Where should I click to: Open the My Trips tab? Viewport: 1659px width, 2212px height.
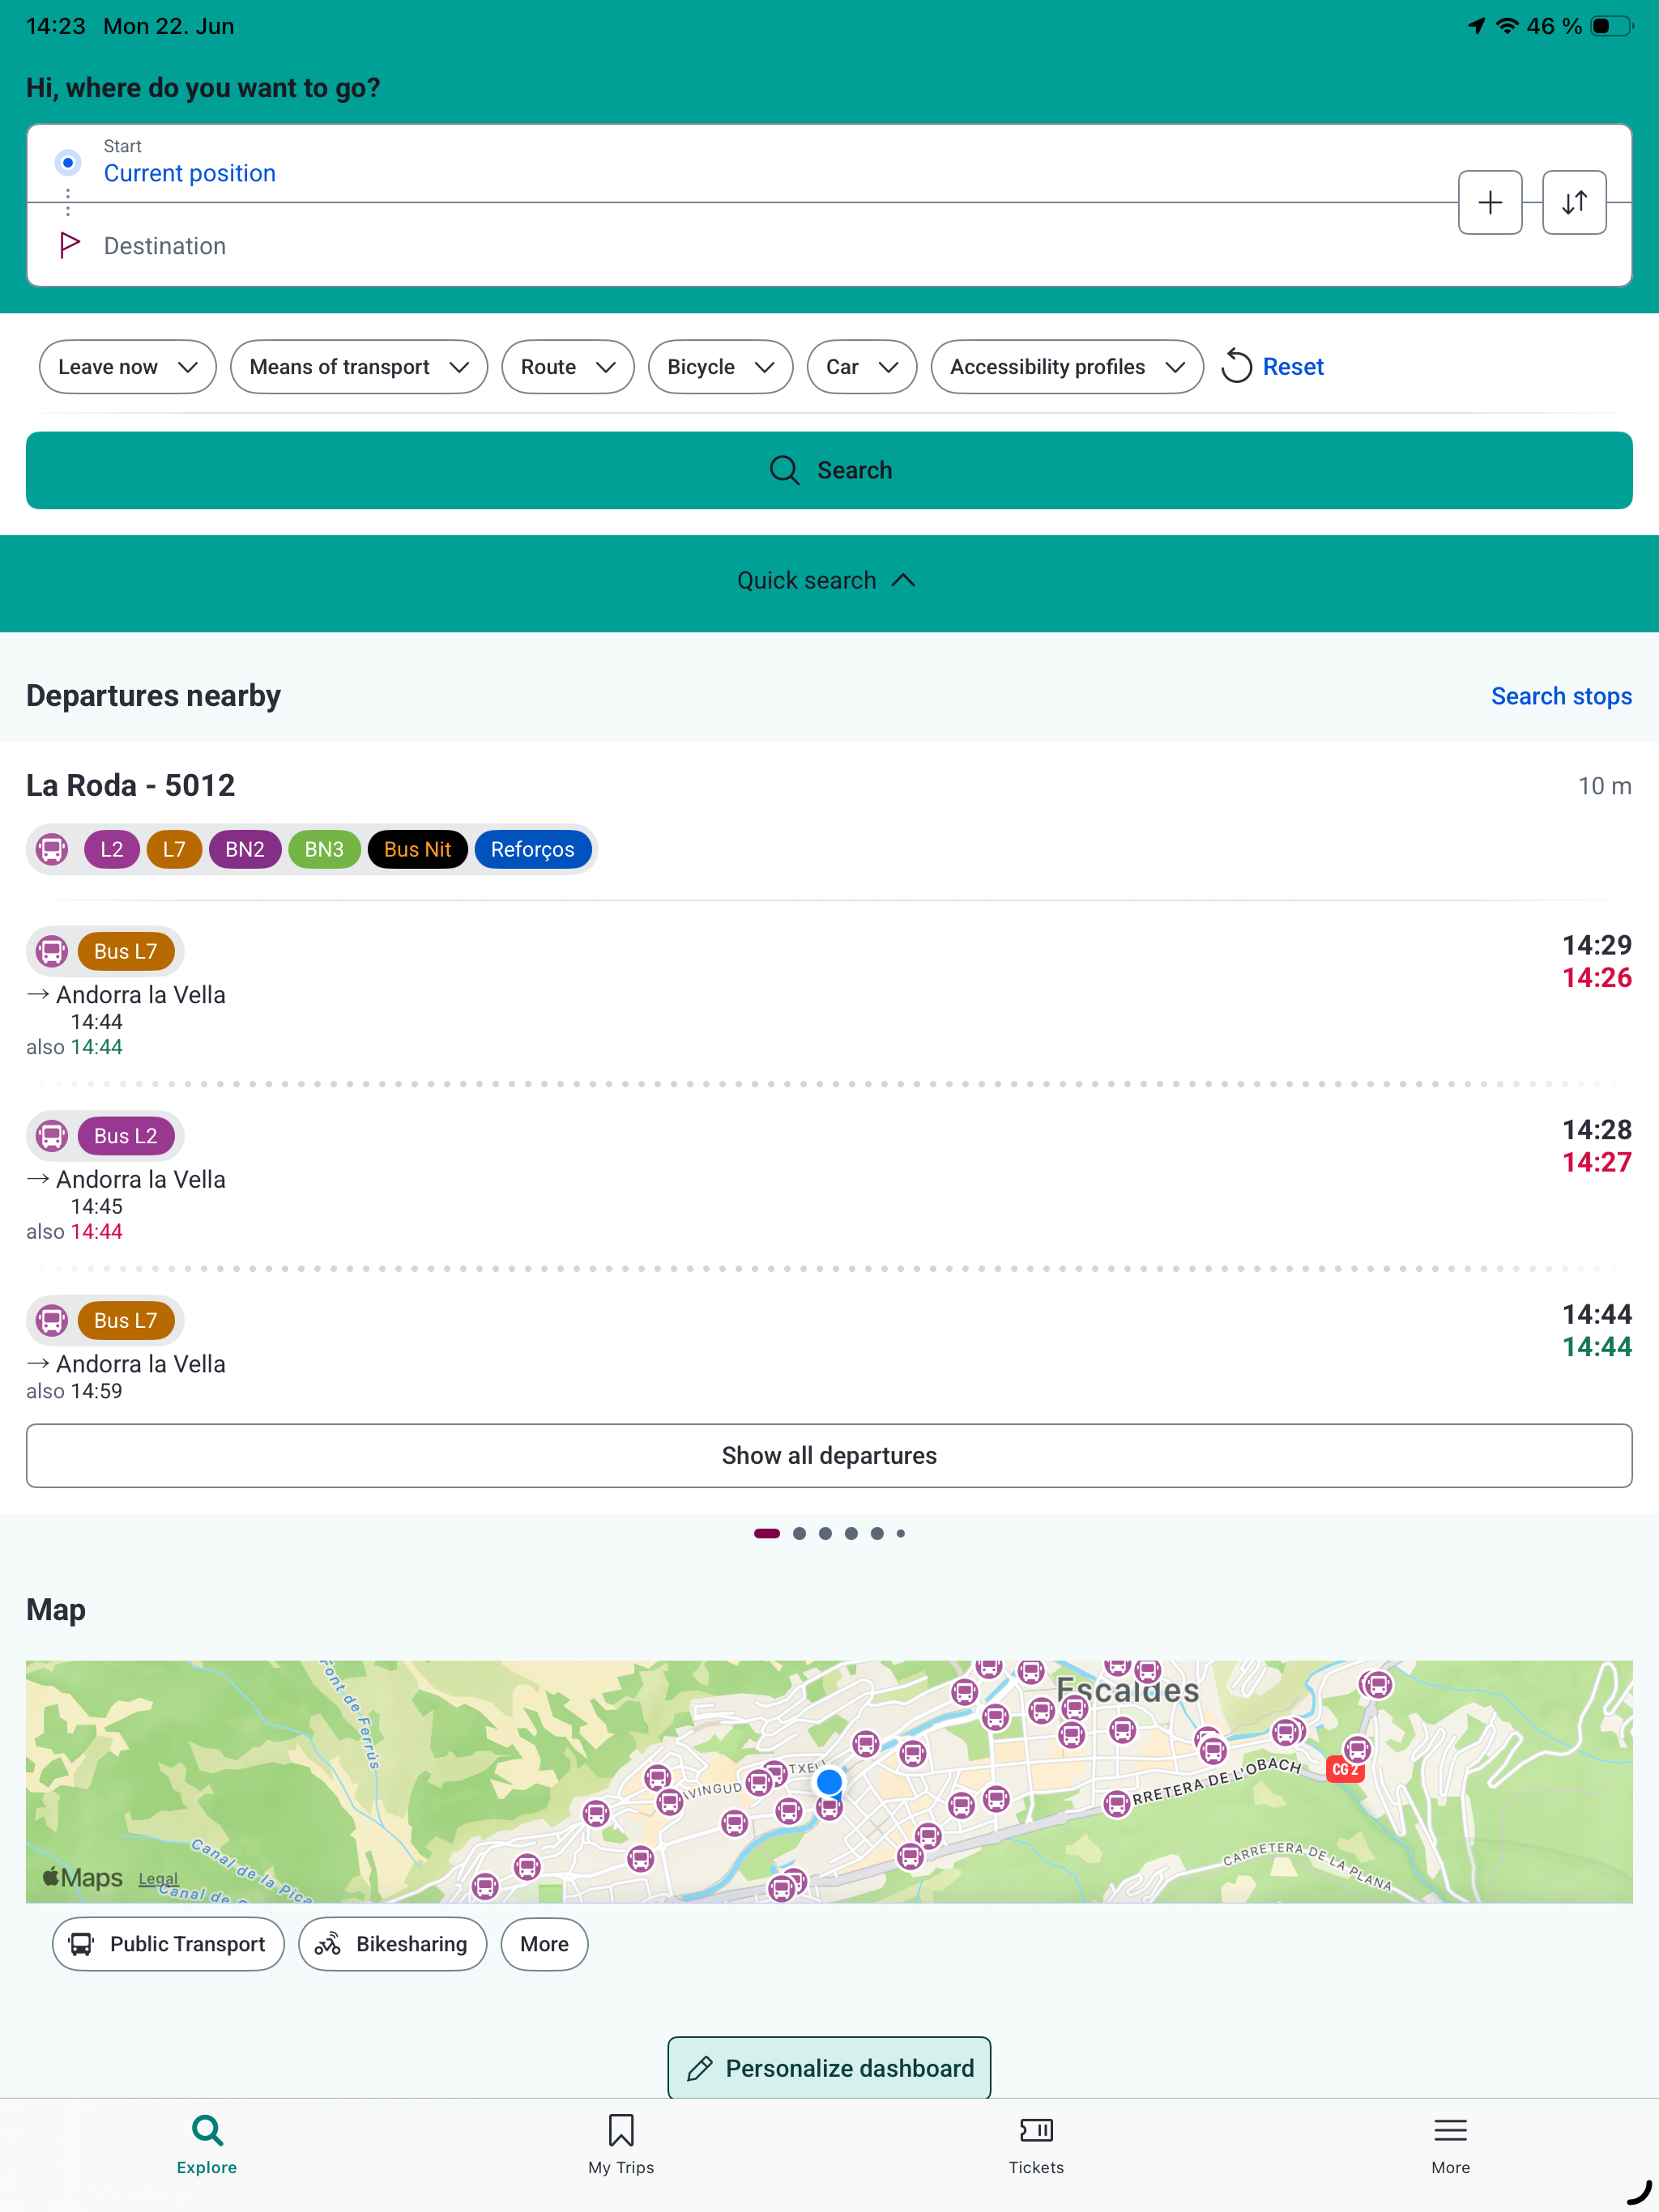tap(621, 2145)
